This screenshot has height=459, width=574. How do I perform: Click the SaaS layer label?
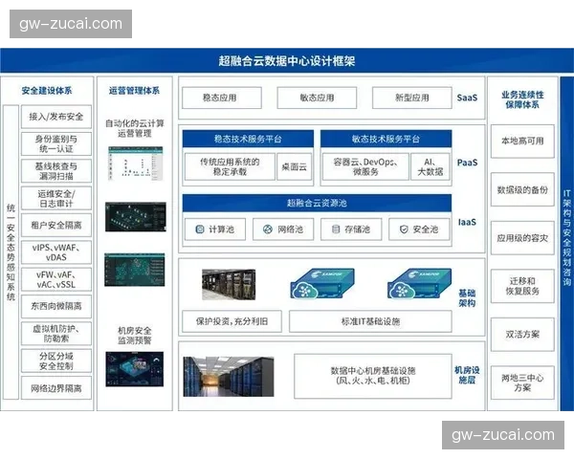pos(467,98)
